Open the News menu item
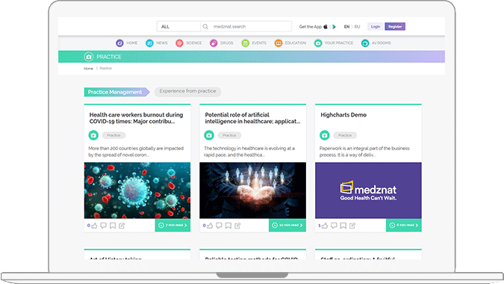The width and height of the screenshot is (504, 284). click(162, 43)
